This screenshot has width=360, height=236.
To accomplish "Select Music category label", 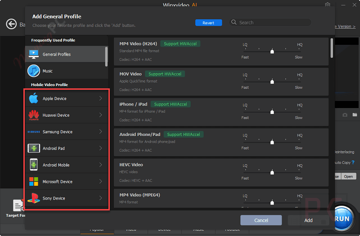I will tap(48, 71).
